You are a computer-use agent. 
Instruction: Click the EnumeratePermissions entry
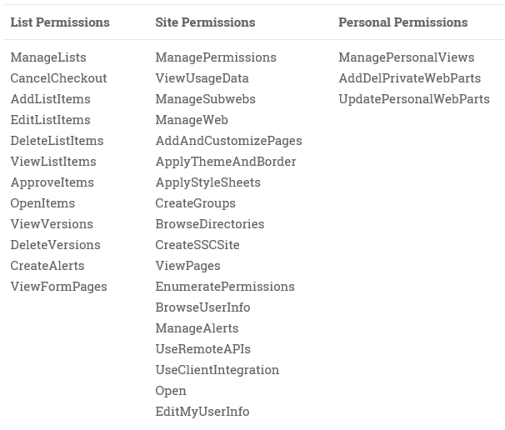pos(225,287)
